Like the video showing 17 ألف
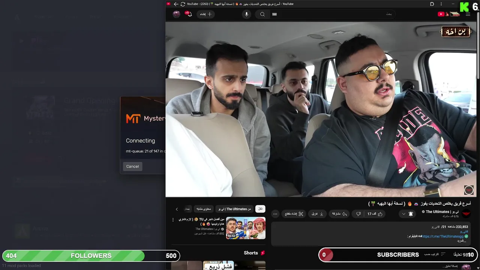Viewport: 480px width, 270px height. click(x=375, y=214)
